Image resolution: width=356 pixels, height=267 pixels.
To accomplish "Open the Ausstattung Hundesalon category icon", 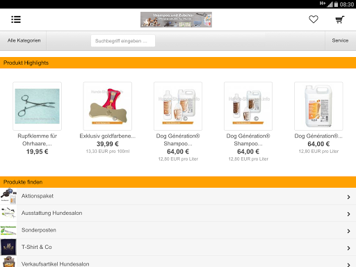I will coord(8,213).
